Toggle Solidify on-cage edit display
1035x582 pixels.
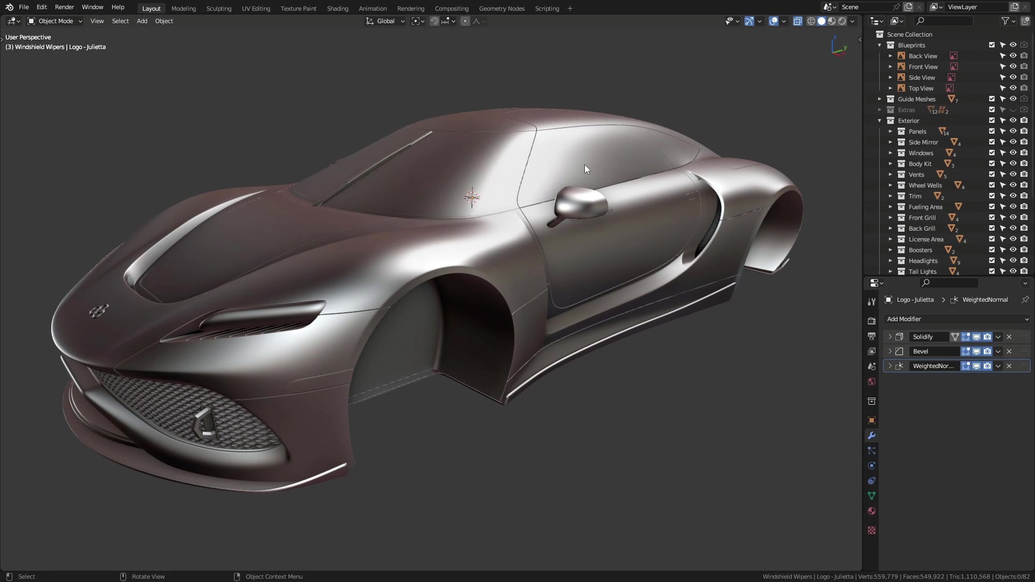[955, 337]
